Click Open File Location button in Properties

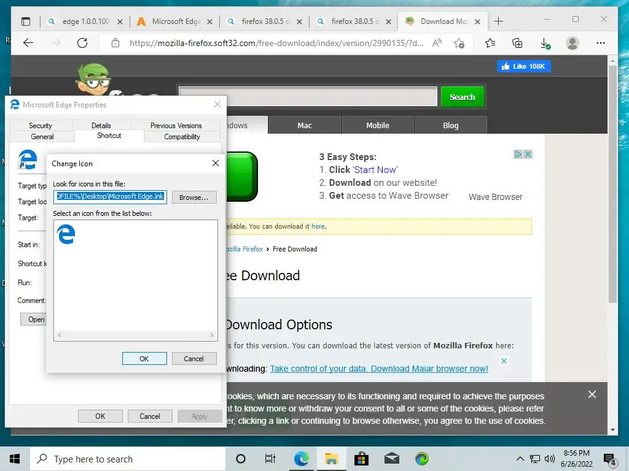click(34, 319)
